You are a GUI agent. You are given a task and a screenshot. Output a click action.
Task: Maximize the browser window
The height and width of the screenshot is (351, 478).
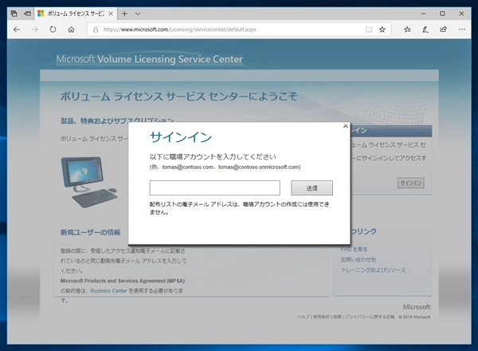point(442,14)
